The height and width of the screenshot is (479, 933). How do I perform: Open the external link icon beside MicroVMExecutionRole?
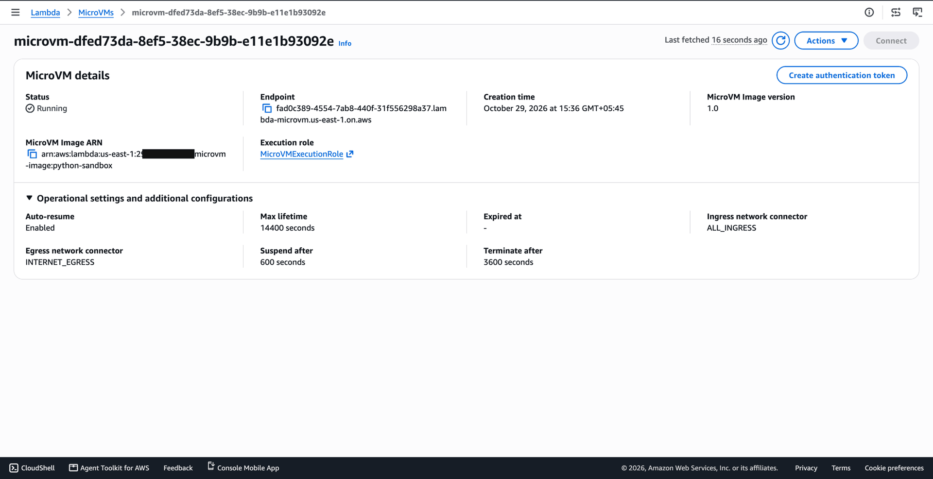350,154
